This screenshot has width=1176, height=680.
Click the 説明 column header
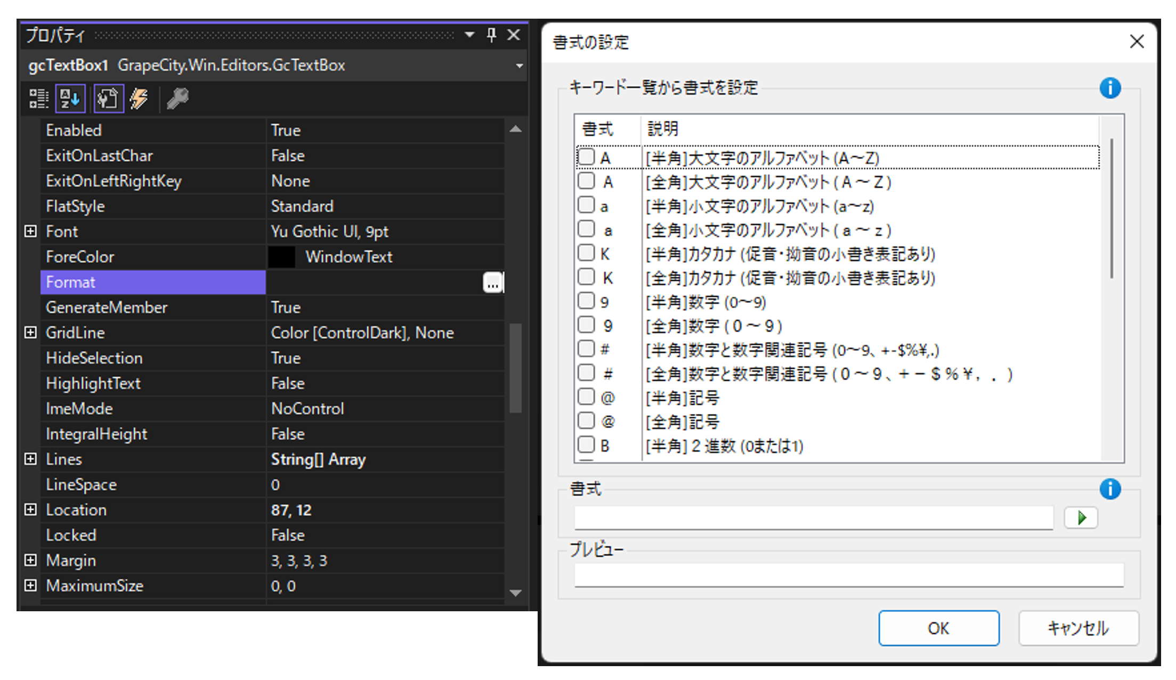tap(870, 129)
